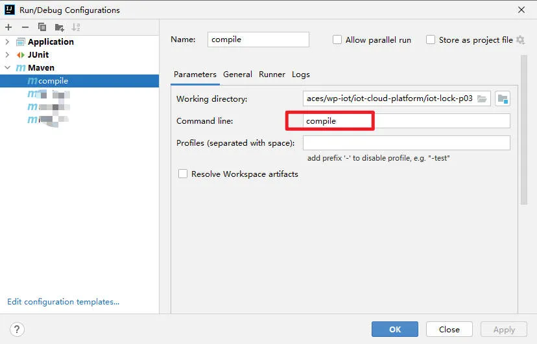Open the help question mark button
Image resolution: width=537 pixels, height=344 pixels.
tap(17, 330)
